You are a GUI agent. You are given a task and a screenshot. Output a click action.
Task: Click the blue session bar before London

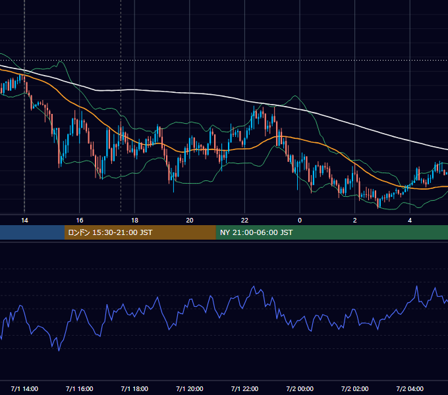coord(32,232)
